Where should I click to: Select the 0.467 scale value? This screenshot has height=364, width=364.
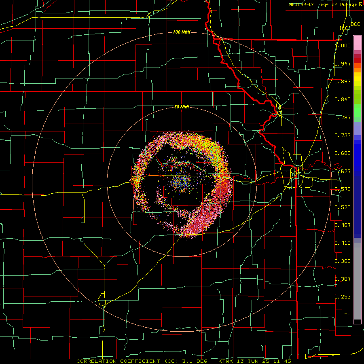[x=343, y=225]
